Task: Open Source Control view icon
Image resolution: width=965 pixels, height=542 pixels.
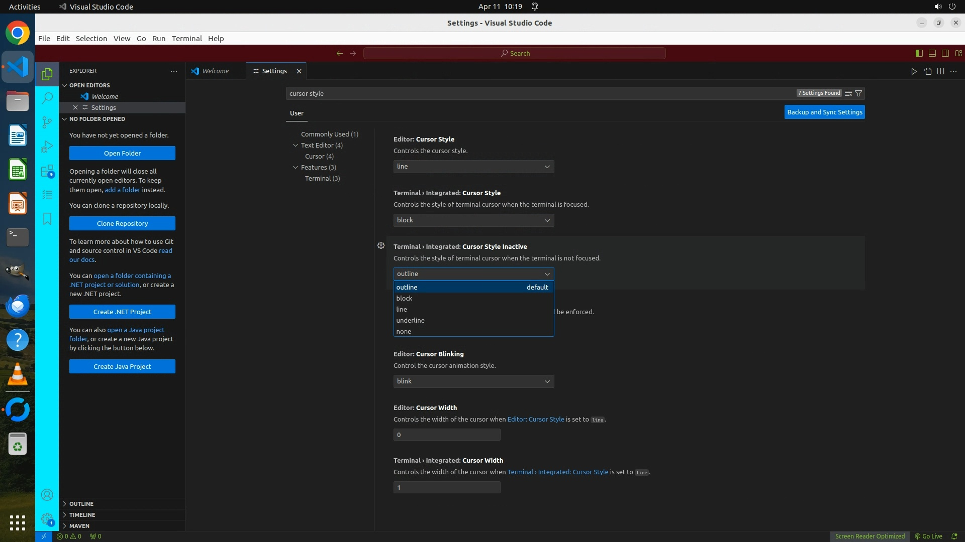Action: [x=47, y=122]
